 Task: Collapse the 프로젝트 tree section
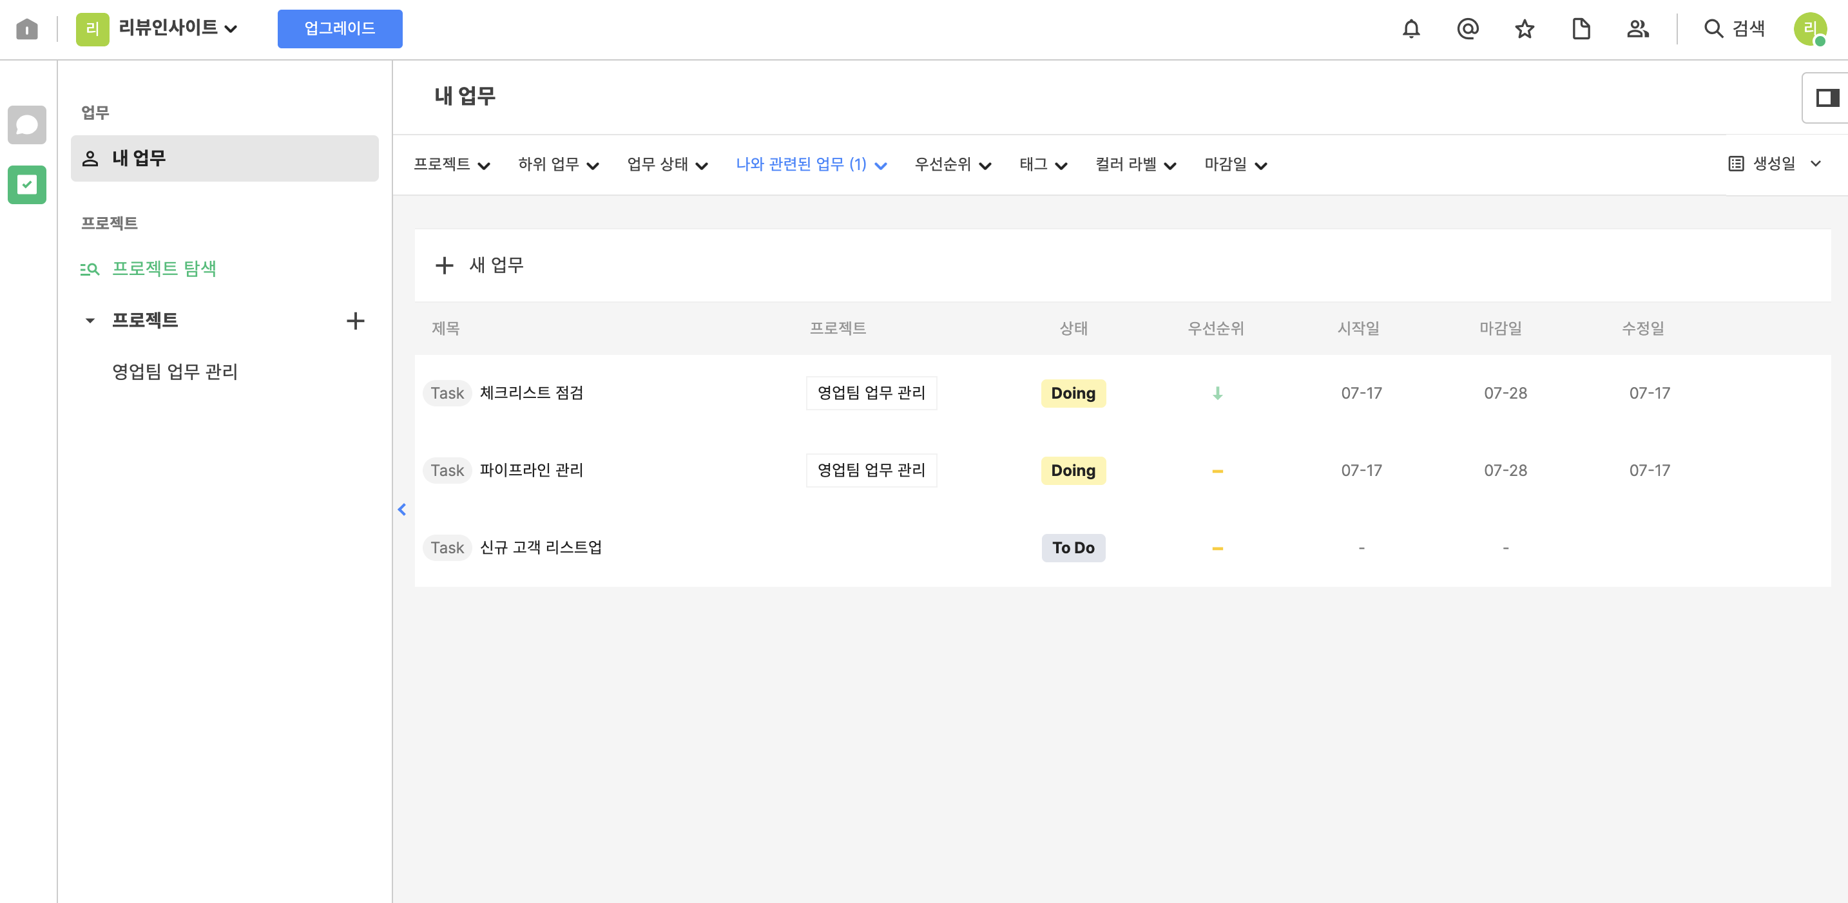pos(90,321)
